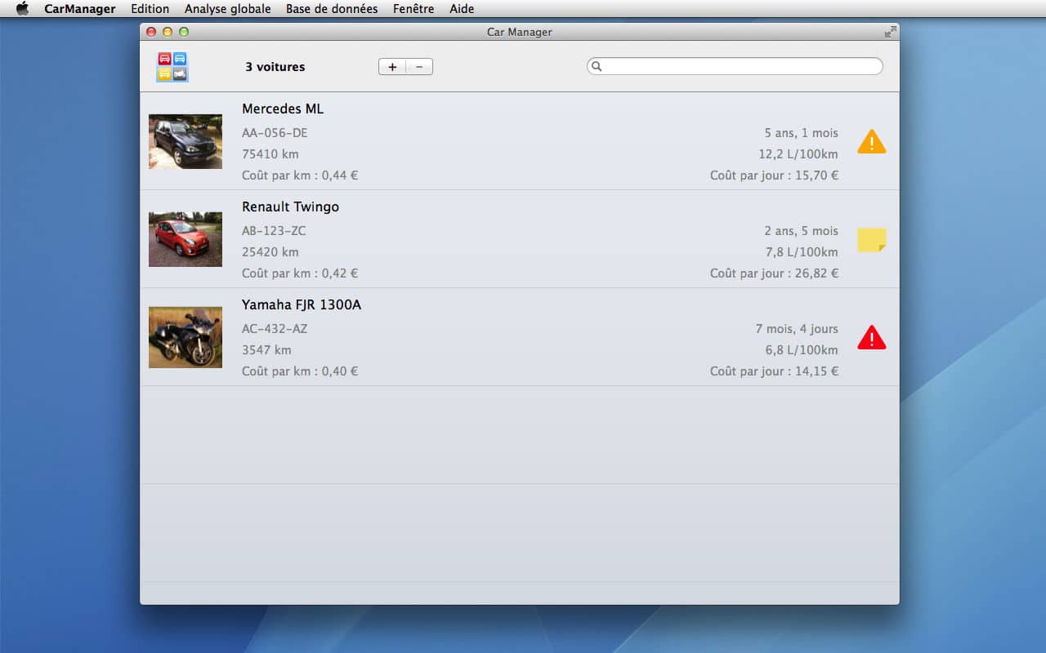This screenshot has height=653, width=1046.
Task: Click the consumption 12,2 L/100km
Action: click(798, 154)
